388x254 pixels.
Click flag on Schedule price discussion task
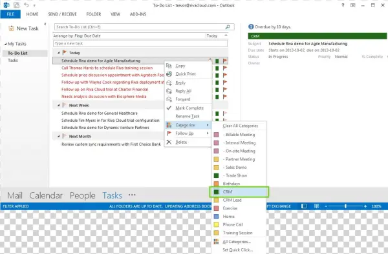225,75
